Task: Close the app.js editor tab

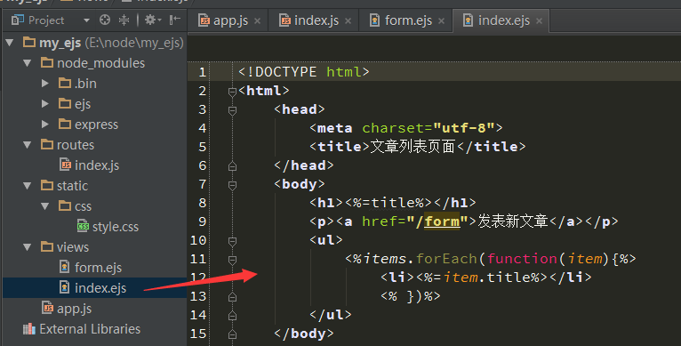Action: coord(258,20)
